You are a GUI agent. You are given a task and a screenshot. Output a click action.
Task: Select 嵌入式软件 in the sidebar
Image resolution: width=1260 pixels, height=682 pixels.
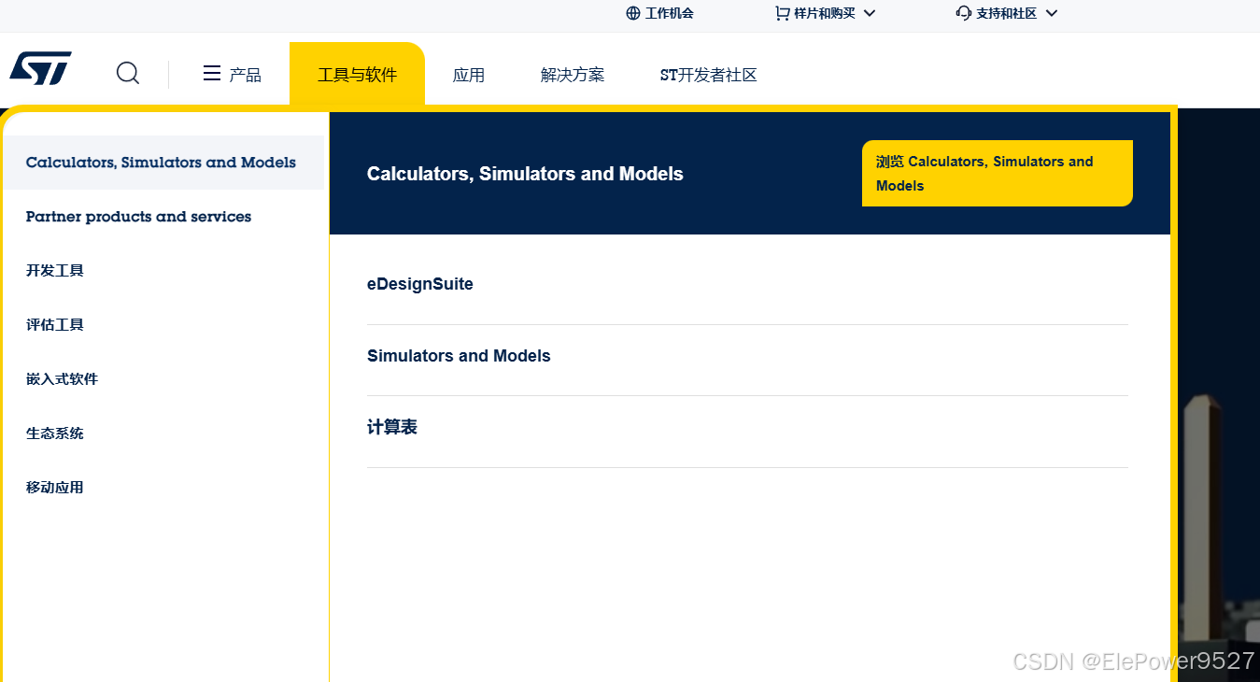(63, 379)
